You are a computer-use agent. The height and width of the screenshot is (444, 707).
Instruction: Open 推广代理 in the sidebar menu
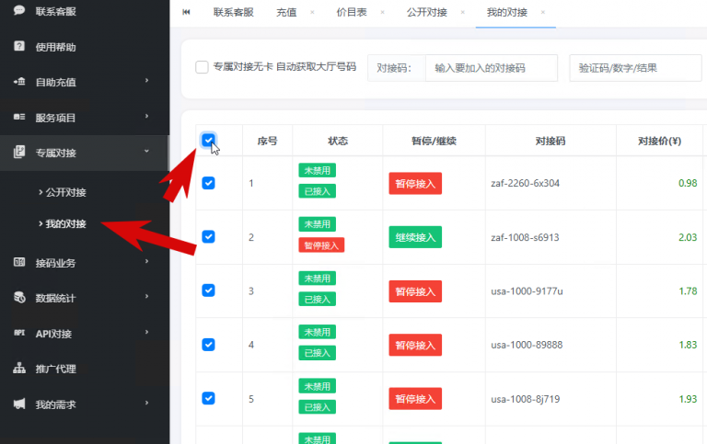(56, 369)
